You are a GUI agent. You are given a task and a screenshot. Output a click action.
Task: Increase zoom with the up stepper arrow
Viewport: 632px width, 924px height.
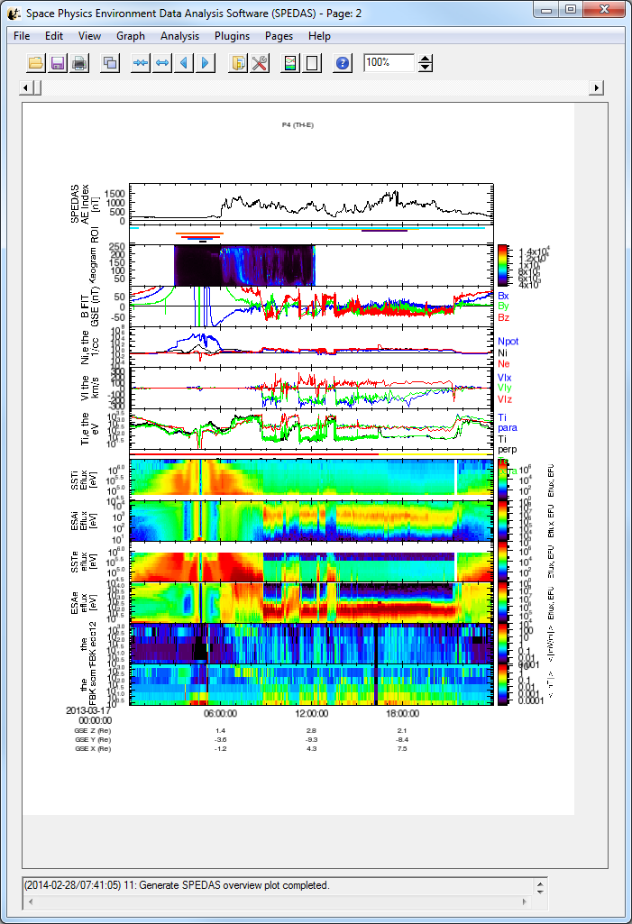(x=426, y=59)
